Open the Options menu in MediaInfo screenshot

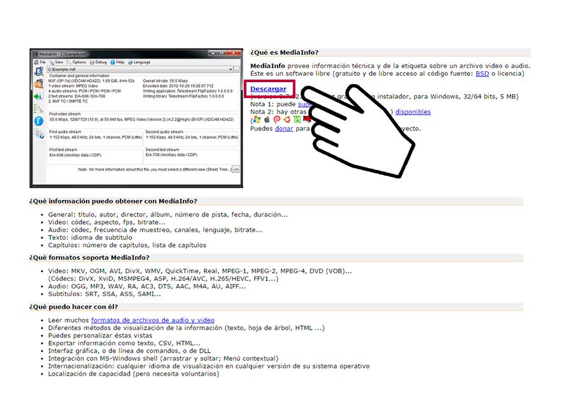pyautogui.click(x=76, y=62)
